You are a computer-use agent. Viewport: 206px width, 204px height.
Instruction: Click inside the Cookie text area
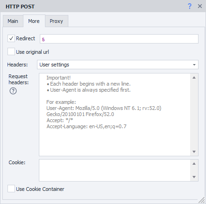(x=115, y=170)
